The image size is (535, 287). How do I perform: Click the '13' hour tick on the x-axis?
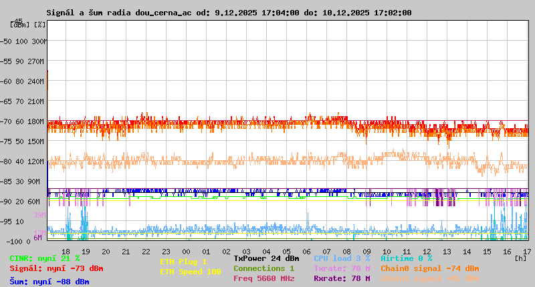point(447,252)
